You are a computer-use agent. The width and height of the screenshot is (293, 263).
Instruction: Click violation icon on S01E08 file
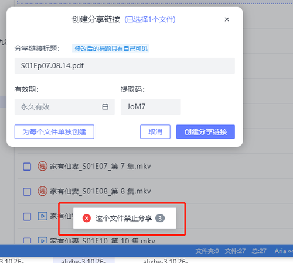(x=42, y=191)
